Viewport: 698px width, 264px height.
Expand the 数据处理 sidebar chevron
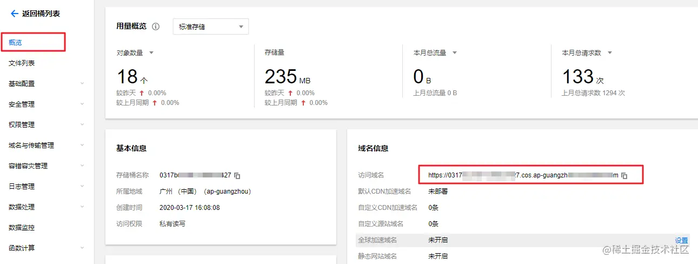coord(82,207)
